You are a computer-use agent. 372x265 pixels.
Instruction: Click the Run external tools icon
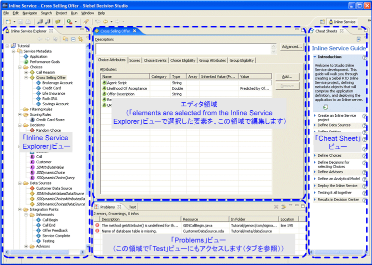[69, 22]
